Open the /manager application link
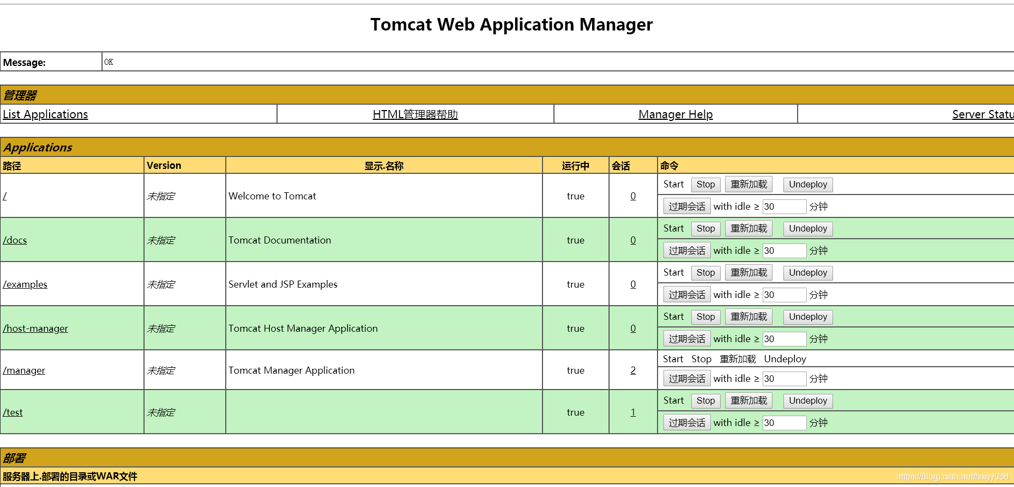The image size is (1014, 487). click(24, 370)
